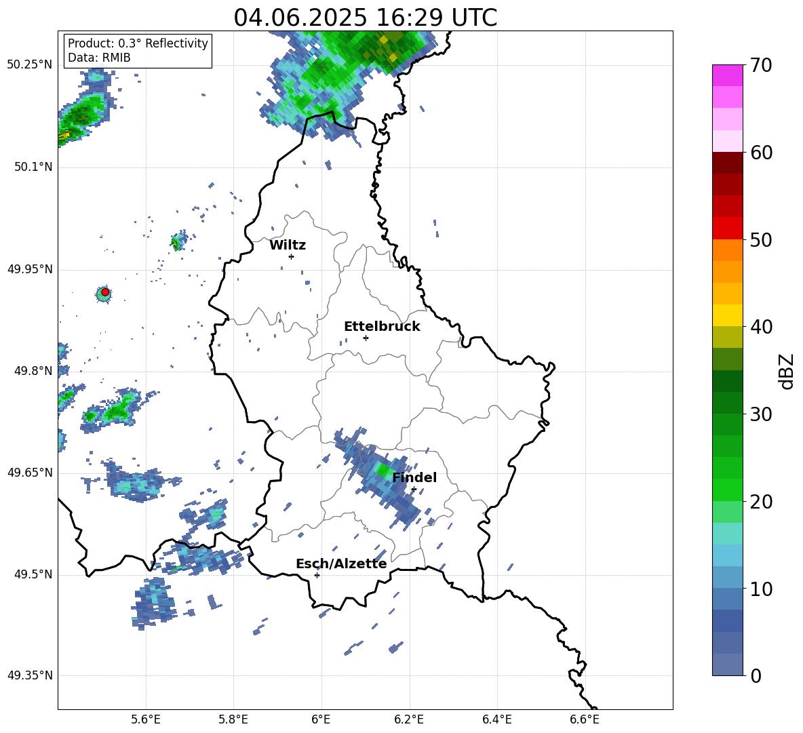Click the Findel city label
Image resolution: width=803 pixels, height=733 pixels.
[414, 477]
